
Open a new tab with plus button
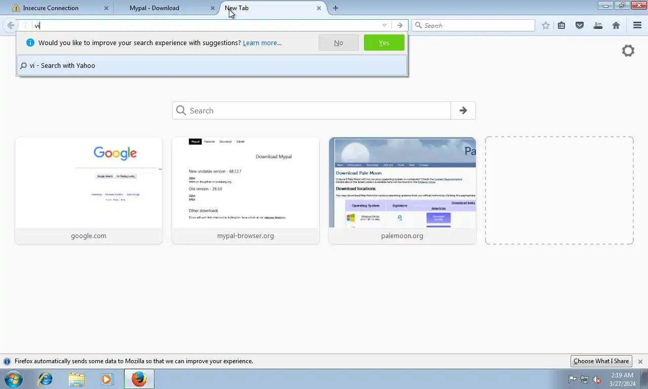[335, 8]
